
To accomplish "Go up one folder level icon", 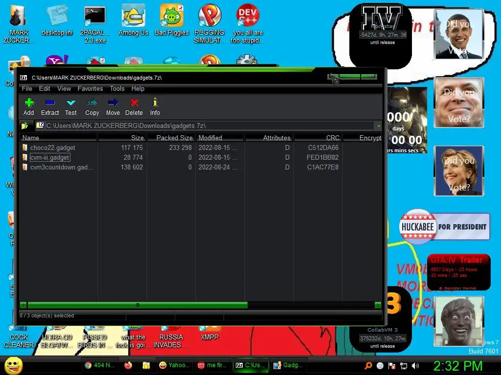I will click(x=24, y=126).
